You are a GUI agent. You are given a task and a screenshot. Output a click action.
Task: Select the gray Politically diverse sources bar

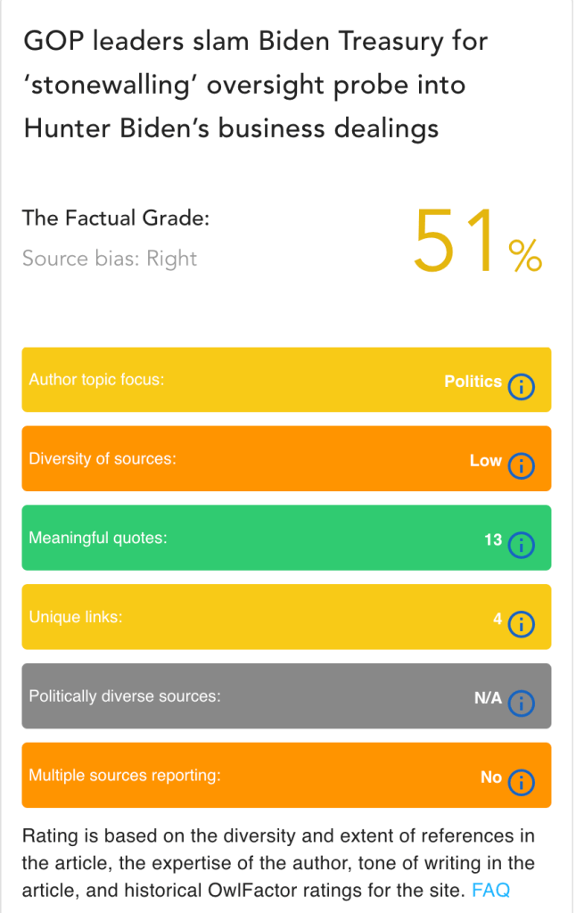(x=267, y=696)
